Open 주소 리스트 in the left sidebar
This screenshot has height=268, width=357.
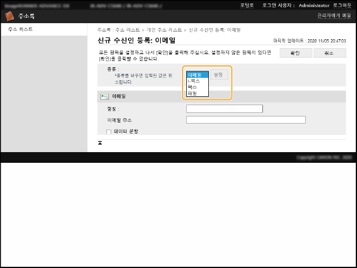21,29
